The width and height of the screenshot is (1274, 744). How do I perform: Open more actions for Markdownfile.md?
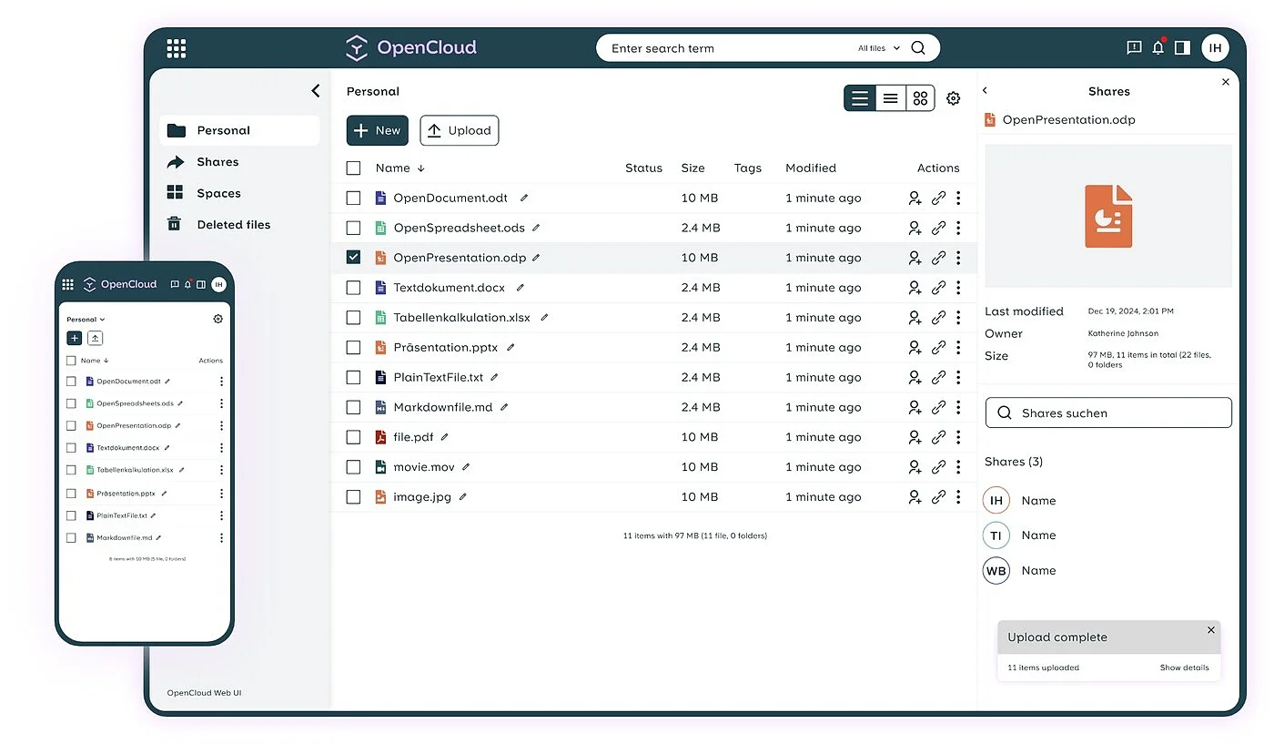point(958,407)
